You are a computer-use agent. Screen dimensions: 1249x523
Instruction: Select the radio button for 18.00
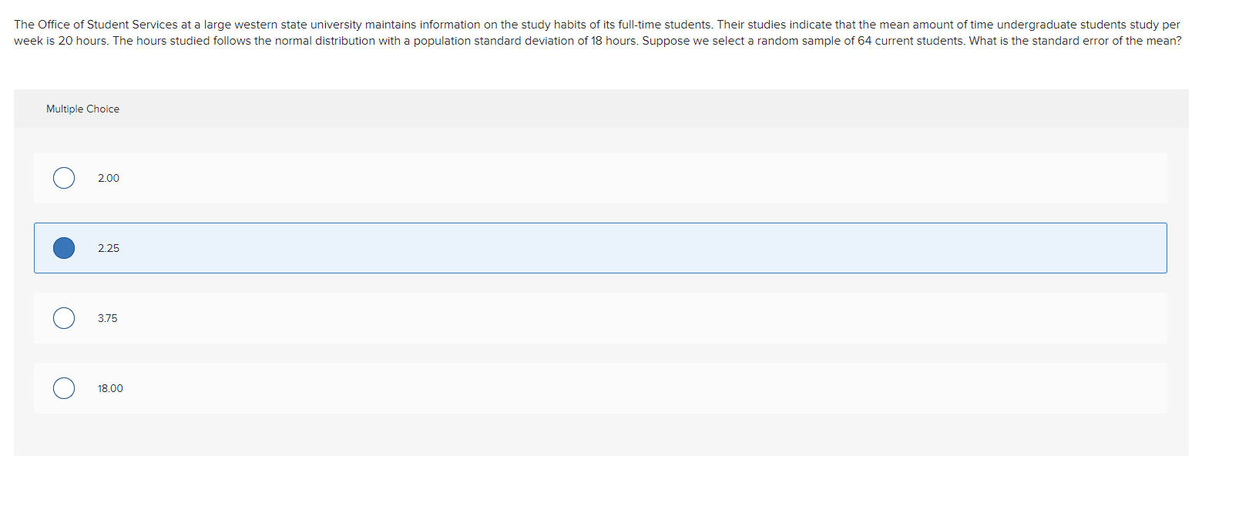(64, 388)
